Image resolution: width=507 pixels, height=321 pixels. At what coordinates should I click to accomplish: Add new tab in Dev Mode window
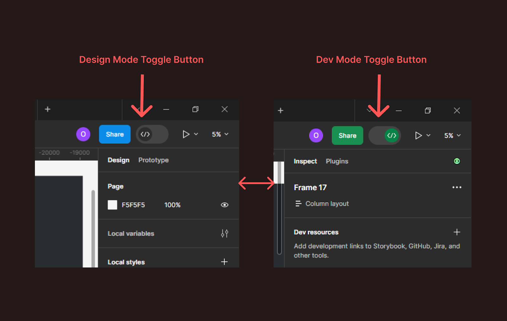[280, 110]
